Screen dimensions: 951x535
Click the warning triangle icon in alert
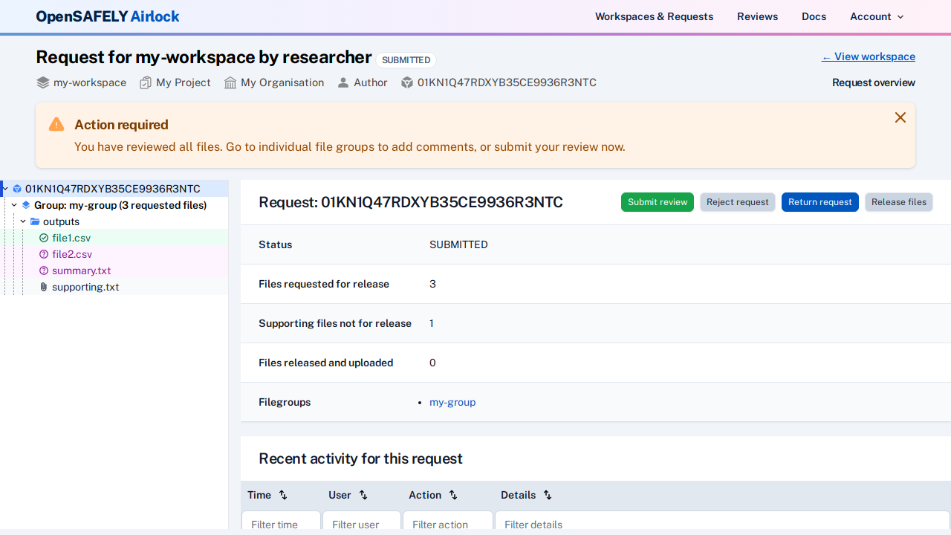[x=56, y=125]
